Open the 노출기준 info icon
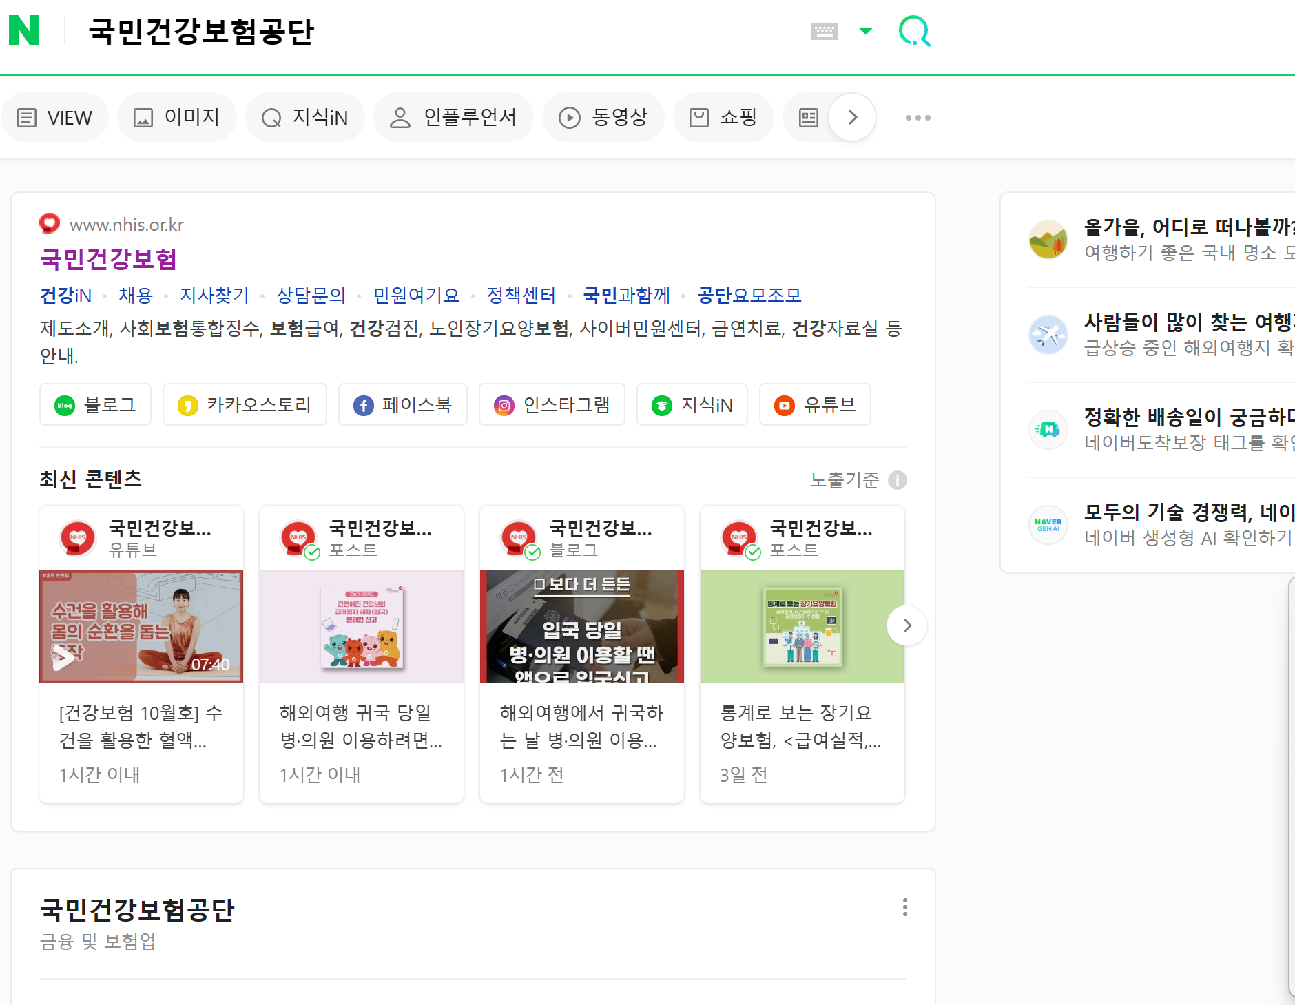Image resolution: width=1295 pixels, height=1005 pixels. coord(898,480)
